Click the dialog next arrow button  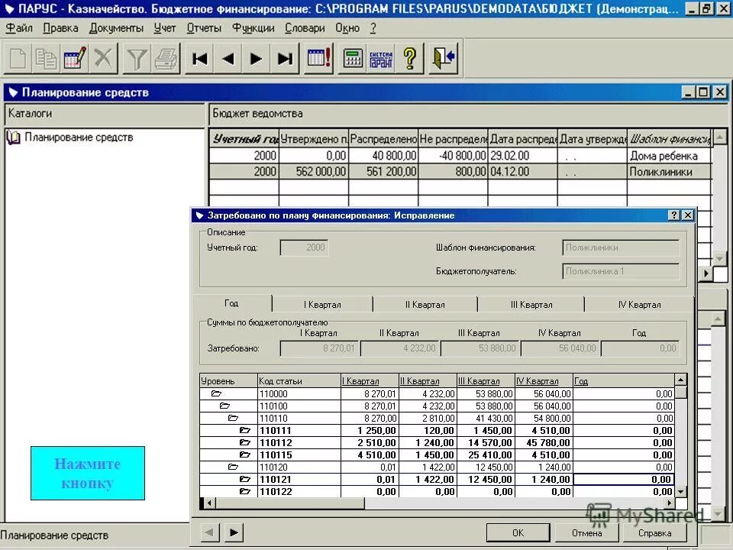[x=234, y=532]
